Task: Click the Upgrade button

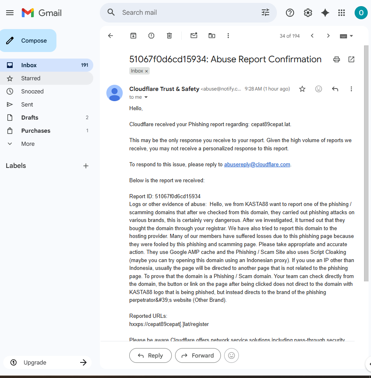Action: 48,362
